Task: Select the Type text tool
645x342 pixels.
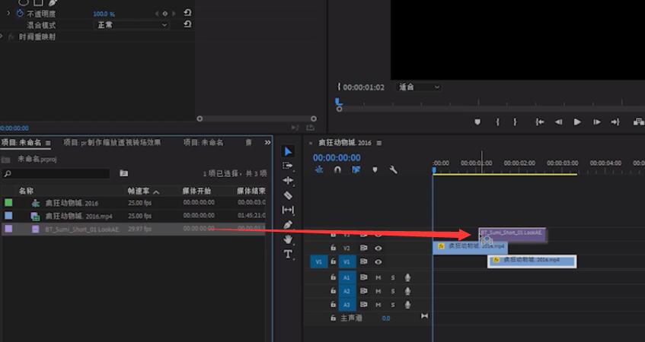Action: [288, 254]
